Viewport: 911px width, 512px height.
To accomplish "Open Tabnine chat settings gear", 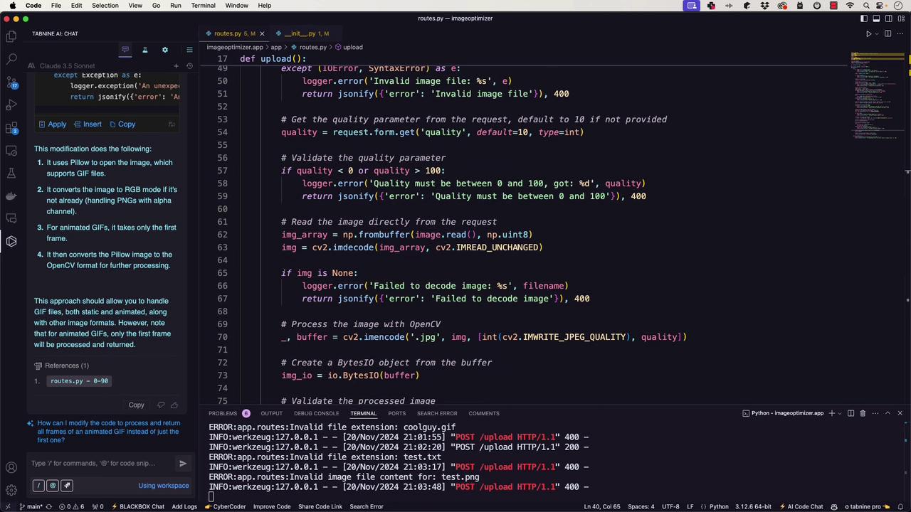I will (165, 50).
